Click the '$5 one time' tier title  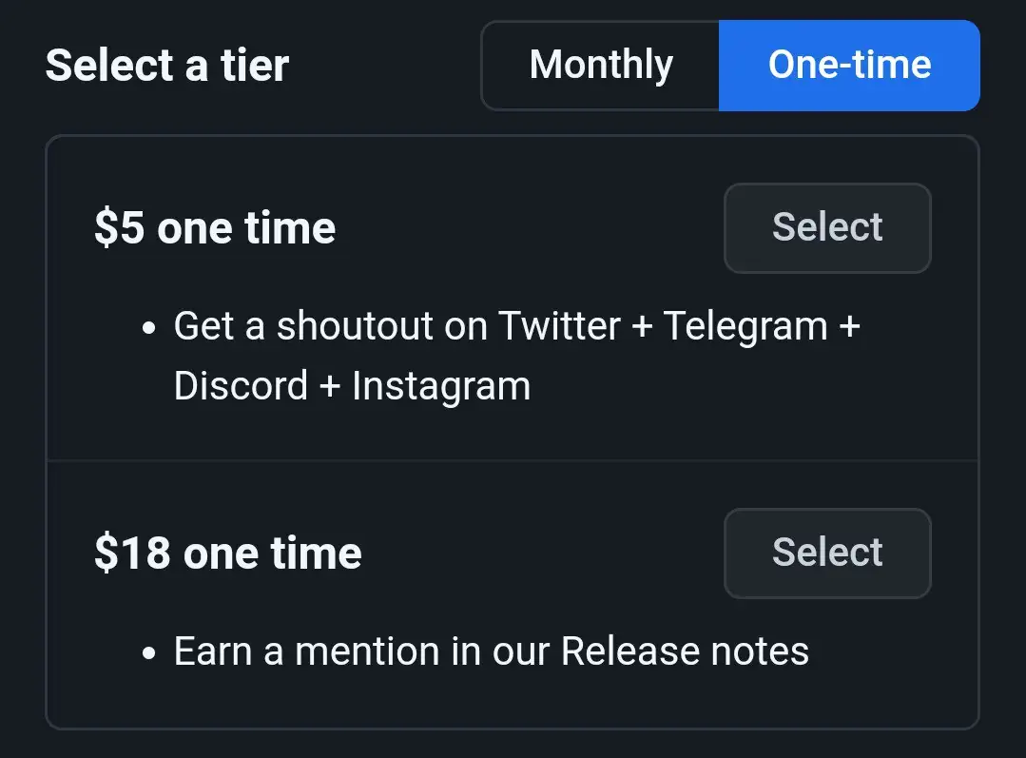[x=215, y=228]
